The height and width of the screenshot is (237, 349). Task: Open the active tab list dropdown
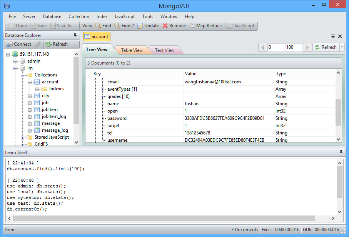[x=333, y=36]
